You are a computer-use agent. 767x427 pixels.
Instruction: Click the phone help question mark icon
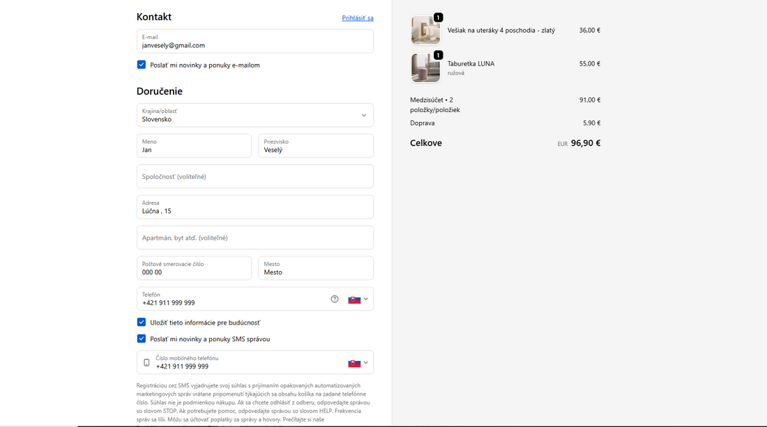click(335, 299)
